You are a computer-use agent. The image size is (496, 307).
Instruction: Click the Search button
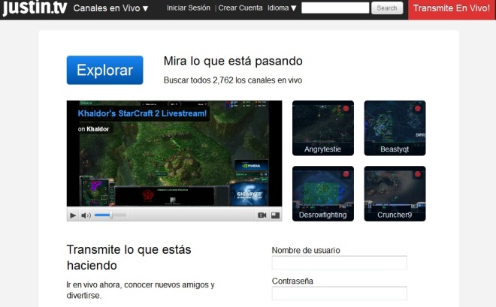point(386,8)
